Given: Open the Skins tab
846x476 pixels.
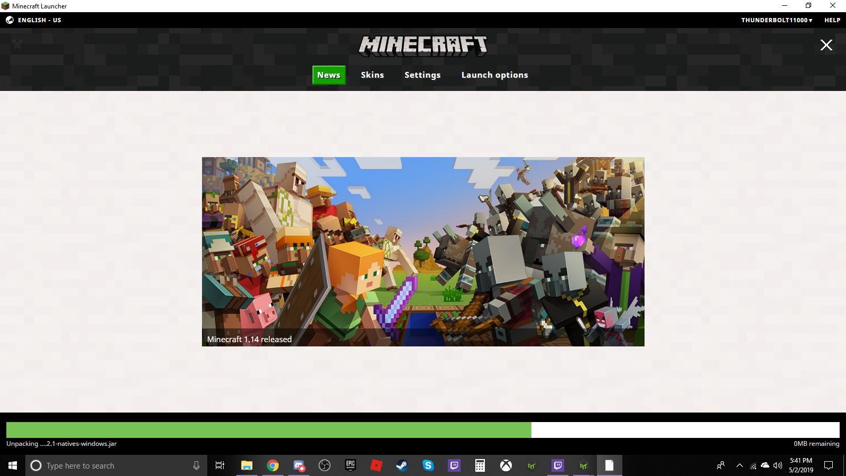Looking at the screenshot, I should pos(372,75).
